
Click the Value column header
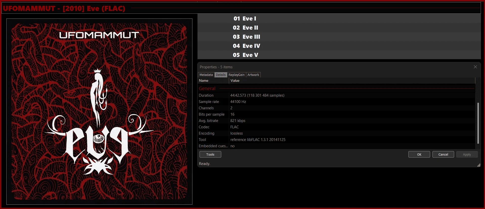click(352, 80)
